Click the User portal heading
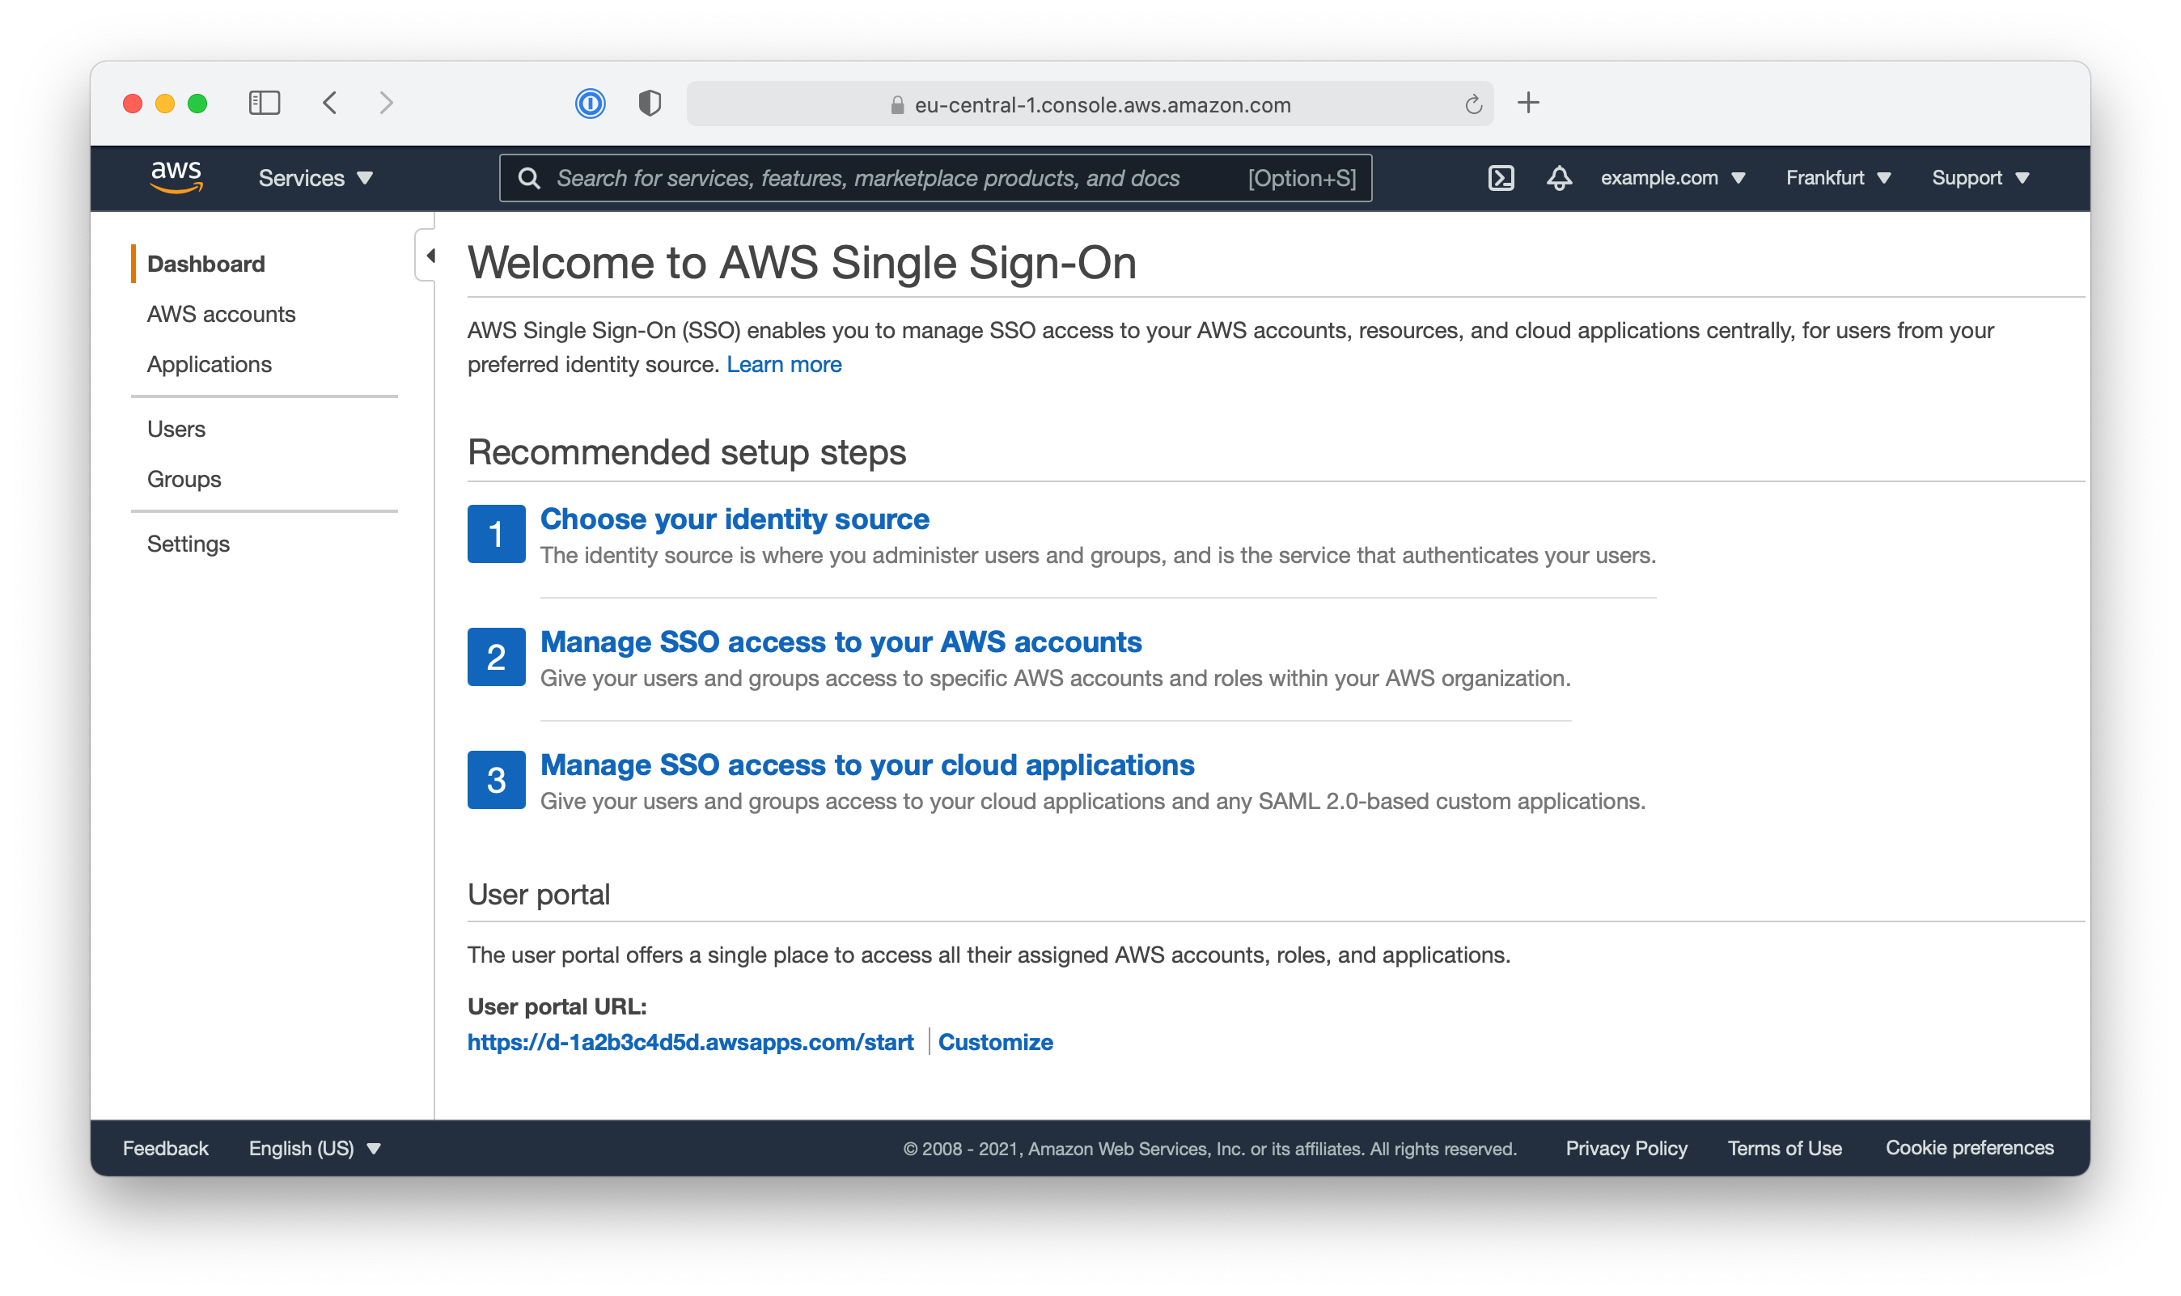Image resolution: width=2181 pixels, height=1296 pixels. click(x=539, y=894)
